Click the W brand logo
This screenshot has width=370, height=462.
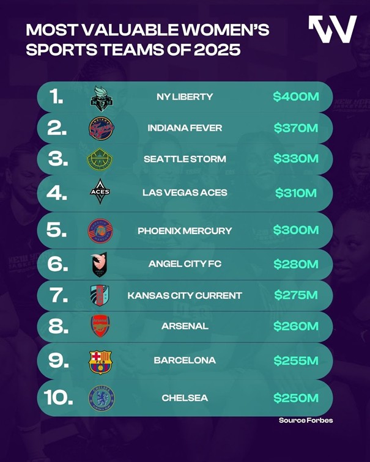(333, 29)
